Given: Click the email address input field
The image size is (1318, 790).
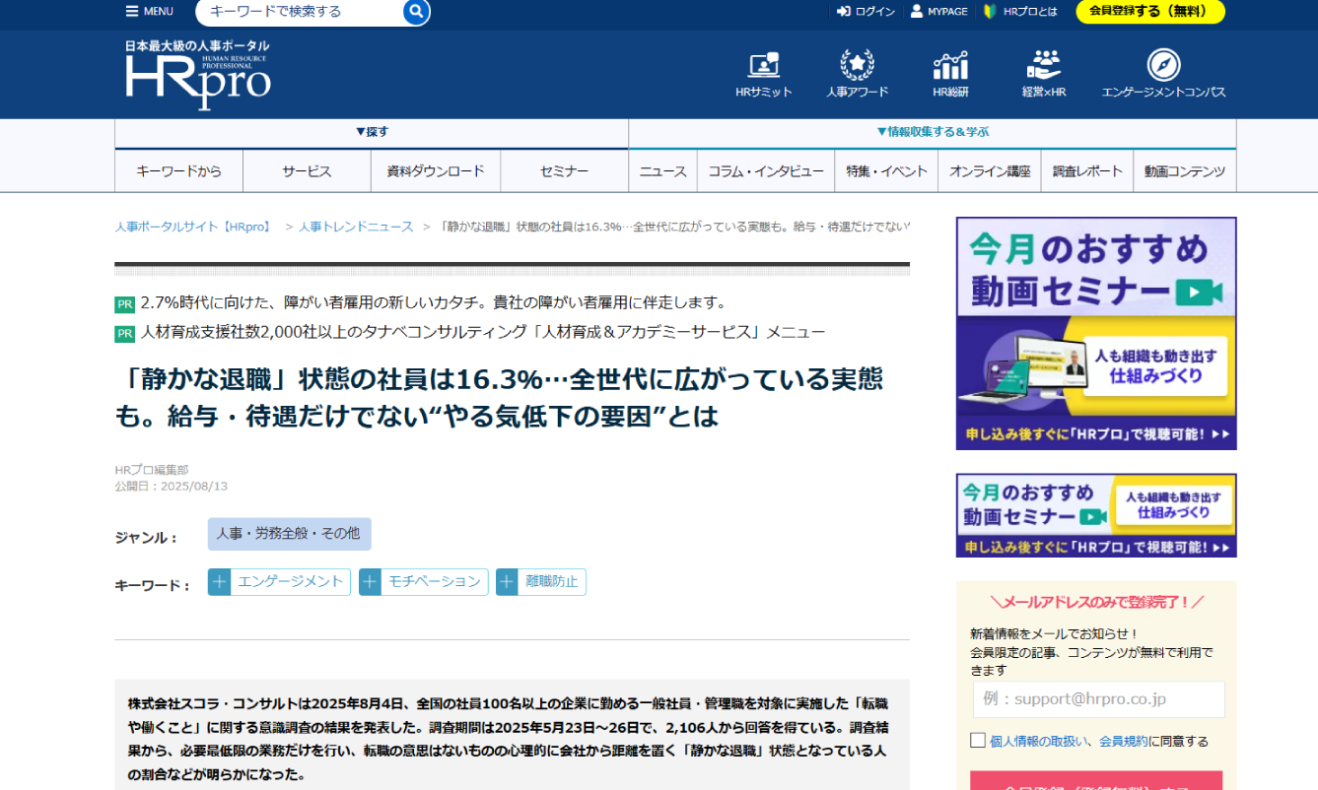Looking at the screenshot, I should pyautogui.click(x=1098, y=699).
